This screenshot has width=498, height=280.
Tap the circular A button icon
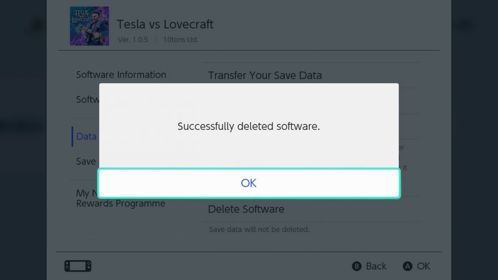[x=407, y=266]
